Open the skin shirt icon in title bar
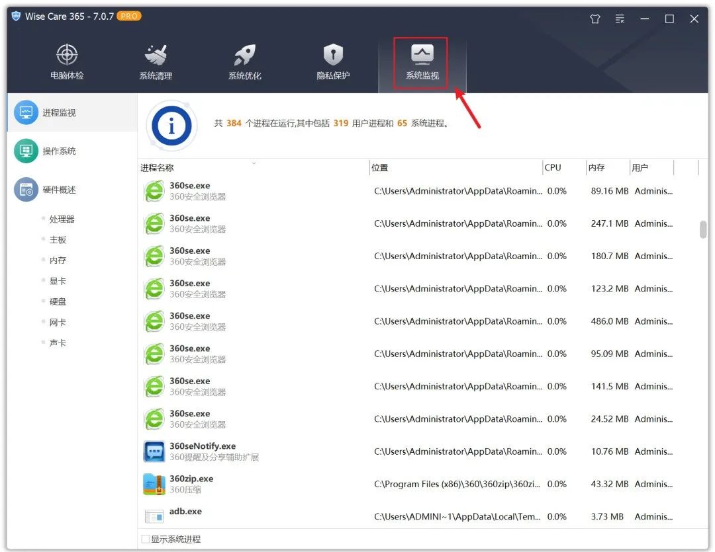Image resolution: width=715 pixels, height=552 pixels. 595,19
